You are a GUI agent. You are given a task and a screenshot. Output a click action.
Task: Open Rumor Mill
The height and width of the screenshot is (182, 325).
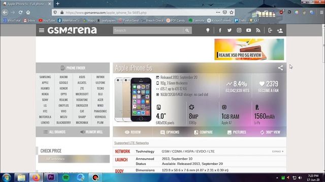click(91, 132)
